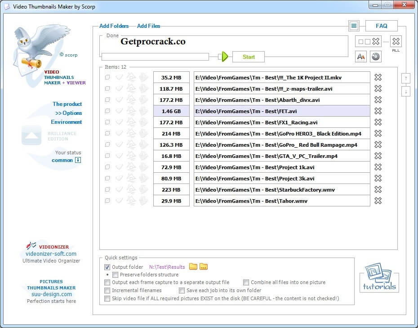Remove GTA_V_PC_Trailer.mp4 from list
418x328 pixels.
pyautogui.click(x=378, y=156)
